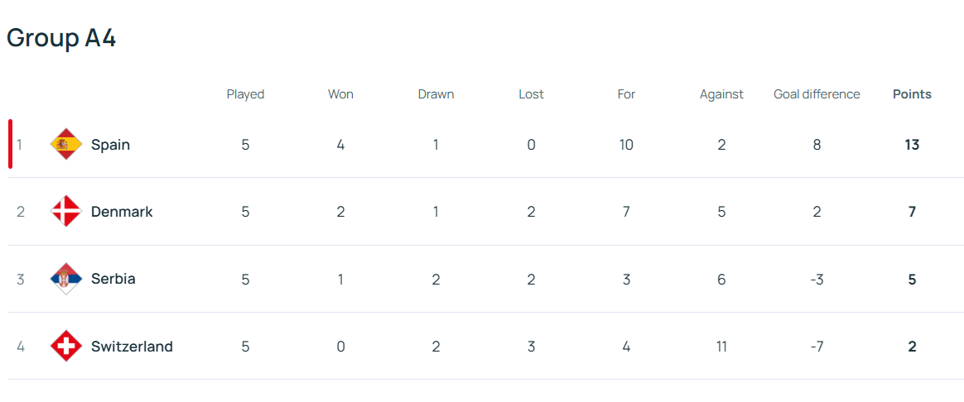Viewport: 964px width, 402px height.
Task: Click Switzerland's goals against value 11
Action: tap(721, 347)
